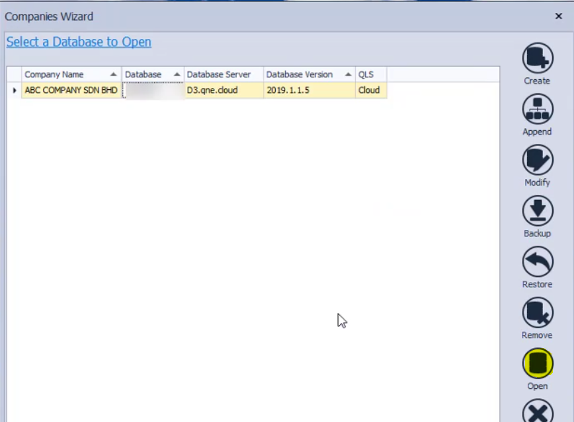Screen dimensions: 574x422
Task: Click the Restore database icon
Action: (x=538, y=262)
